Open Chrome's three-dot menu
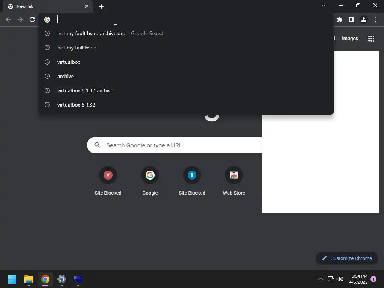Image resolution: width=384 pixels, height=288 pixels. click(x=376, y=19)
